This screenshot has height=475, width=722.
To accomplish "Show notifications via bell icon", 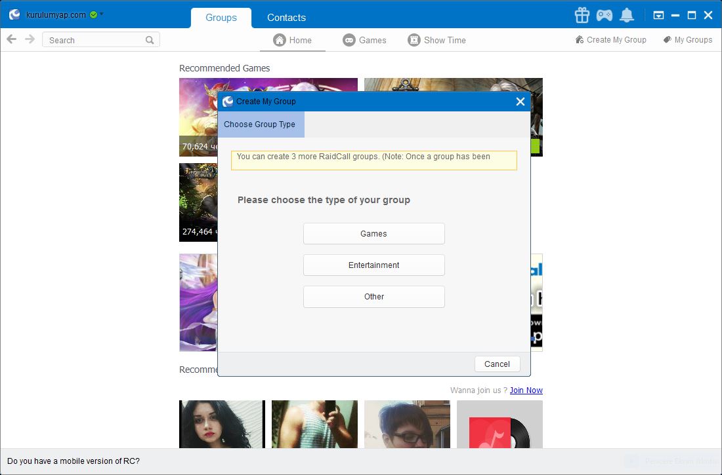I will click(x=627, y=15).
